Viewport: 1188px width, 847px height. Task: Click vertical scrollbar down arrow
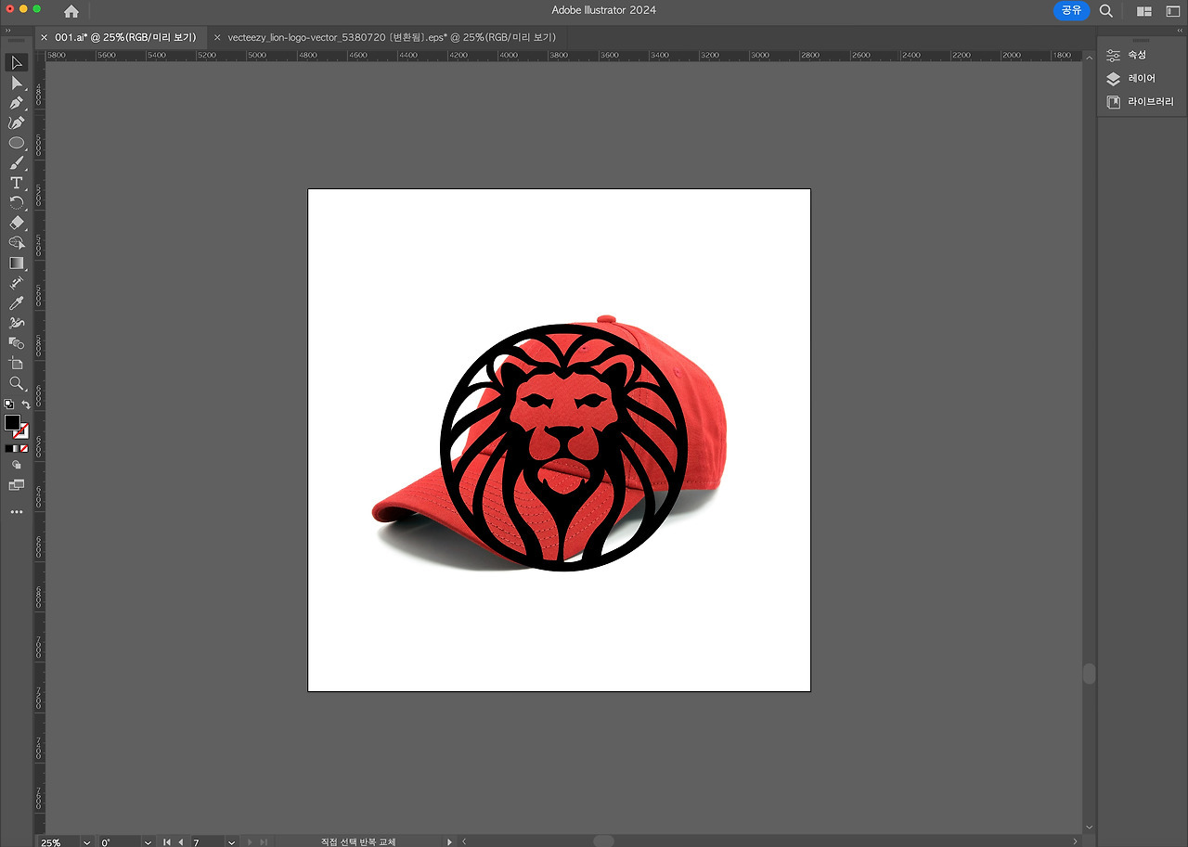pos(1089,827)
